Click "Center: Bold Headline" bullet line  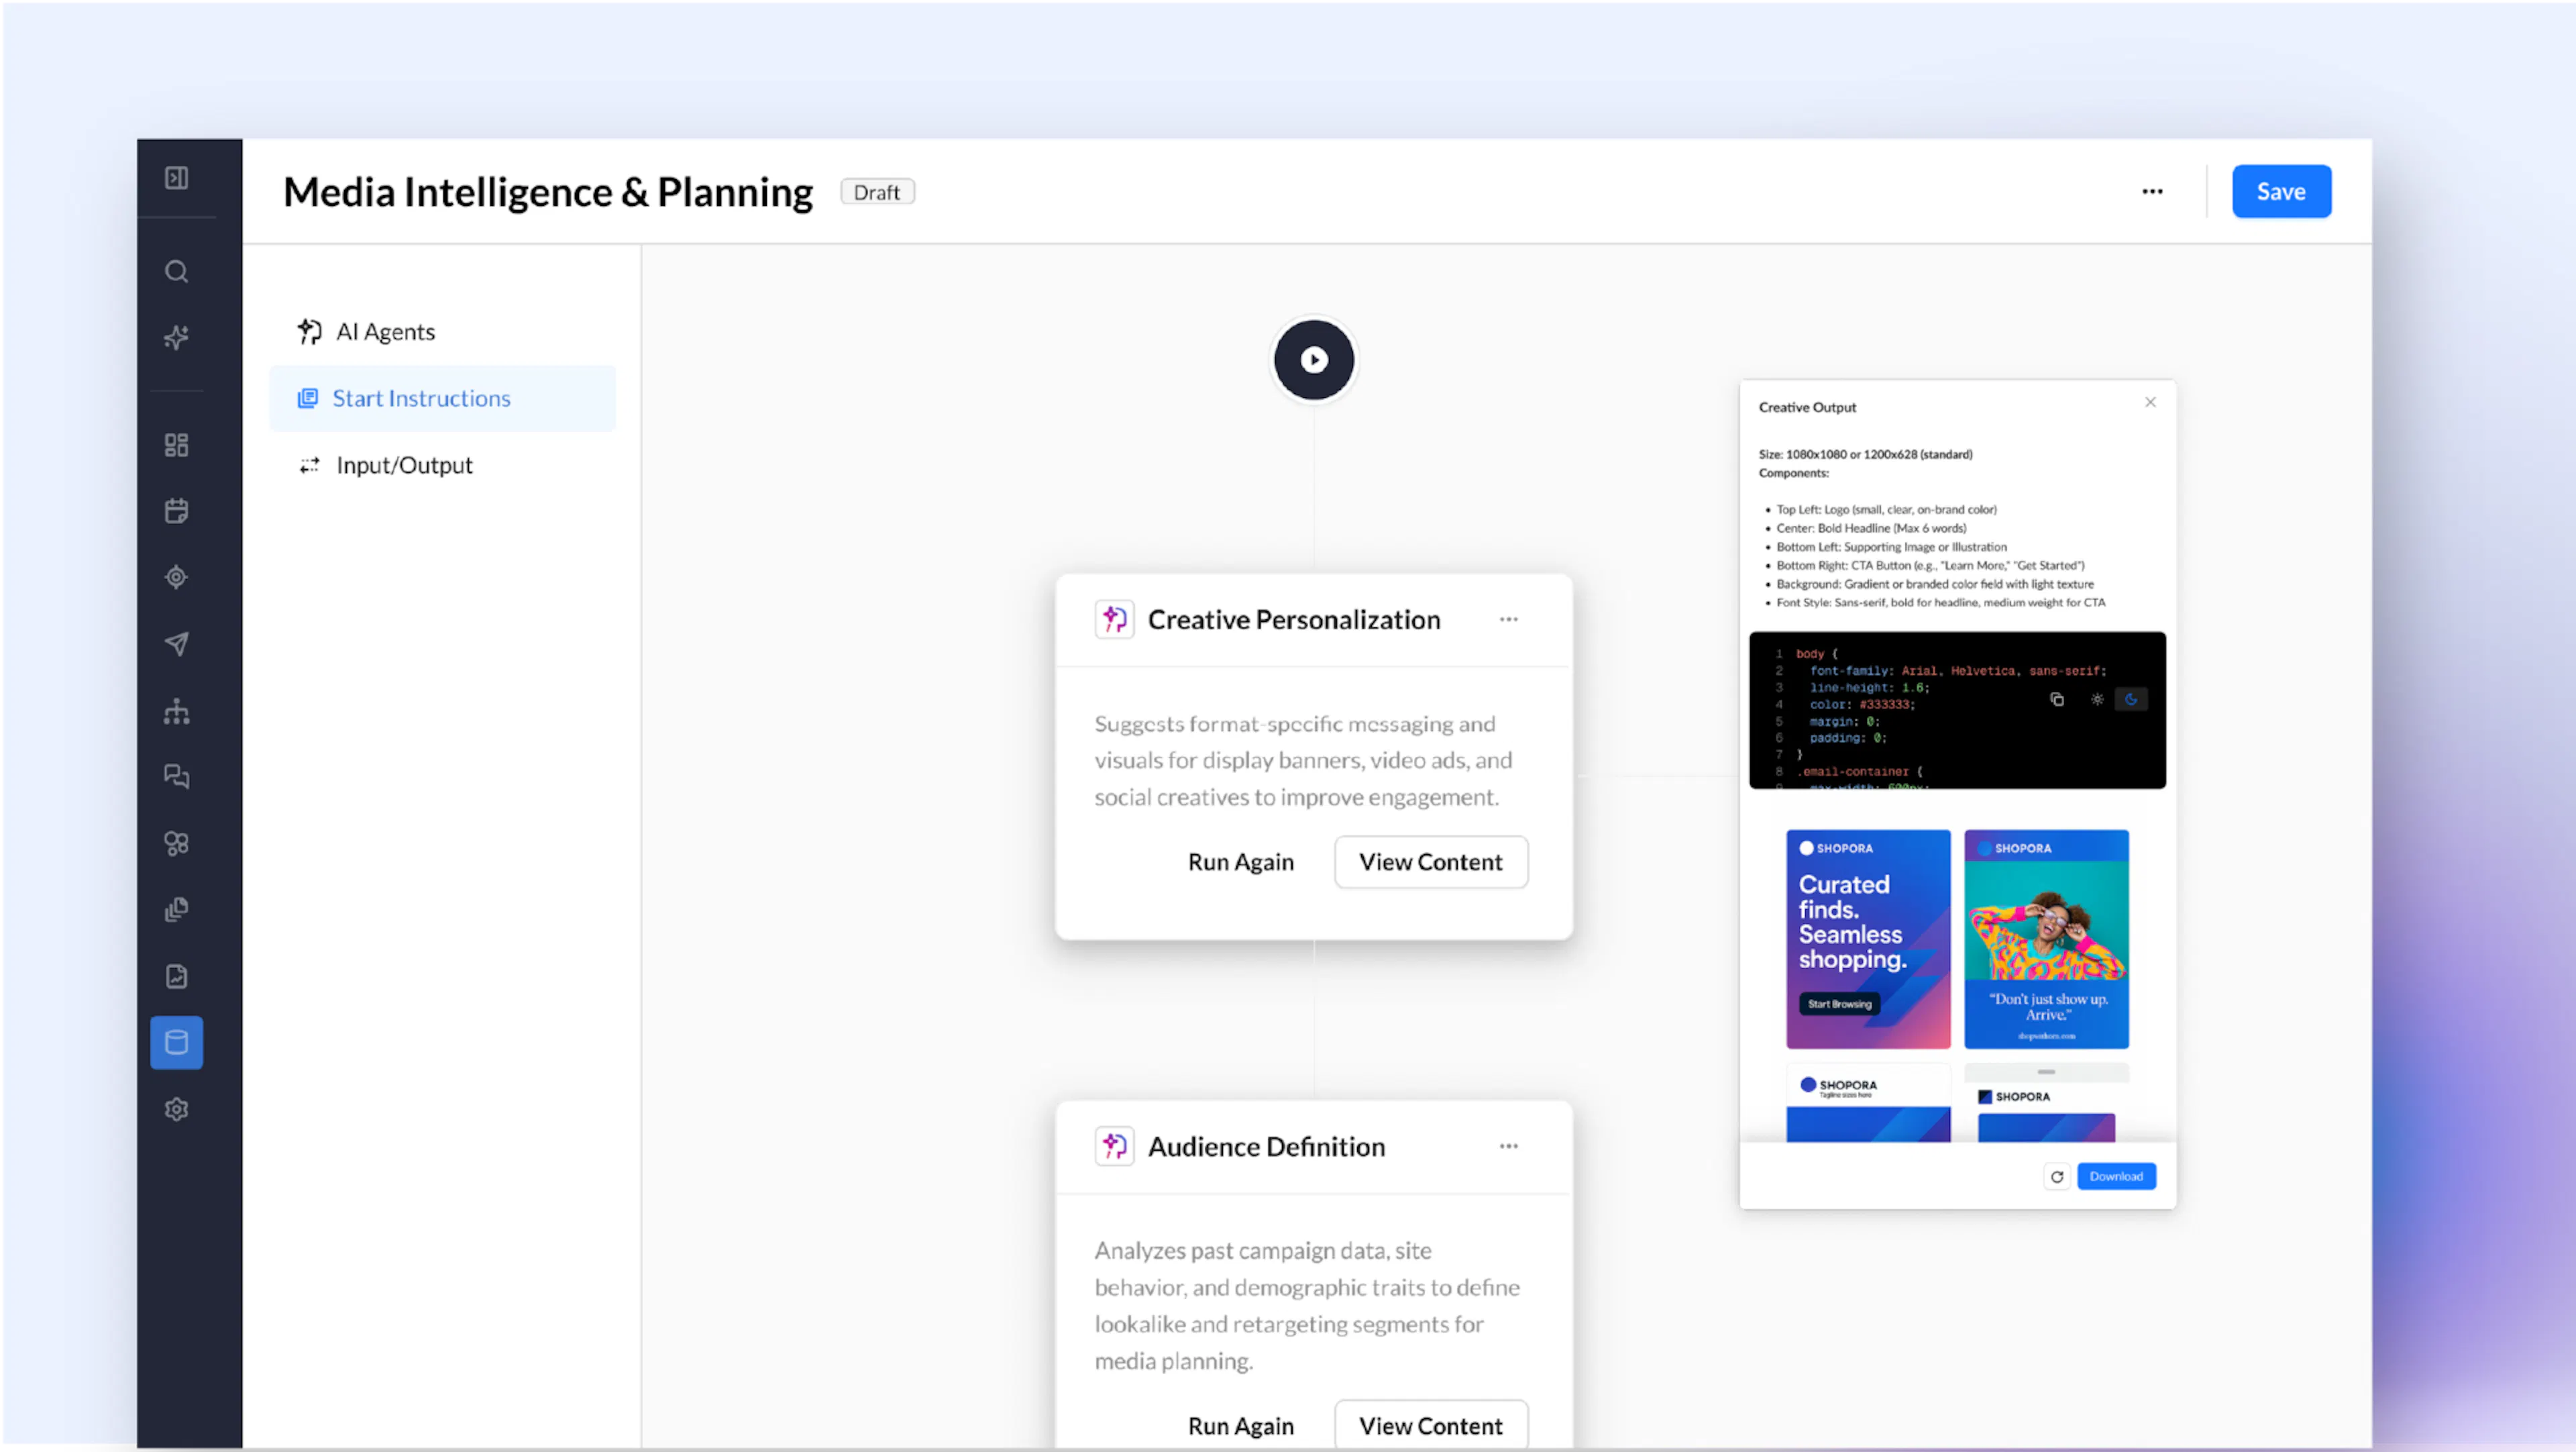(1870, 529)
